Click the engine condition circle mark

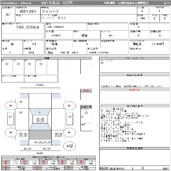86,113
